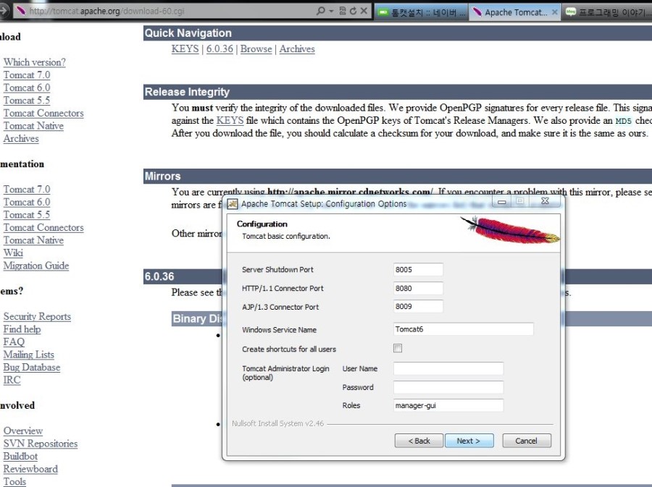
Task: Open Tomcat Native under Download sidebar
Action: pos(33,126)
